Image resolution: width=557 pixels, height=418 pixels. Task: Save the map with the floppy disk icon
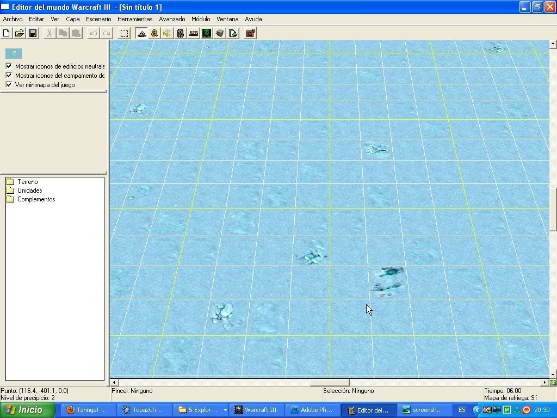pos(33,33)
